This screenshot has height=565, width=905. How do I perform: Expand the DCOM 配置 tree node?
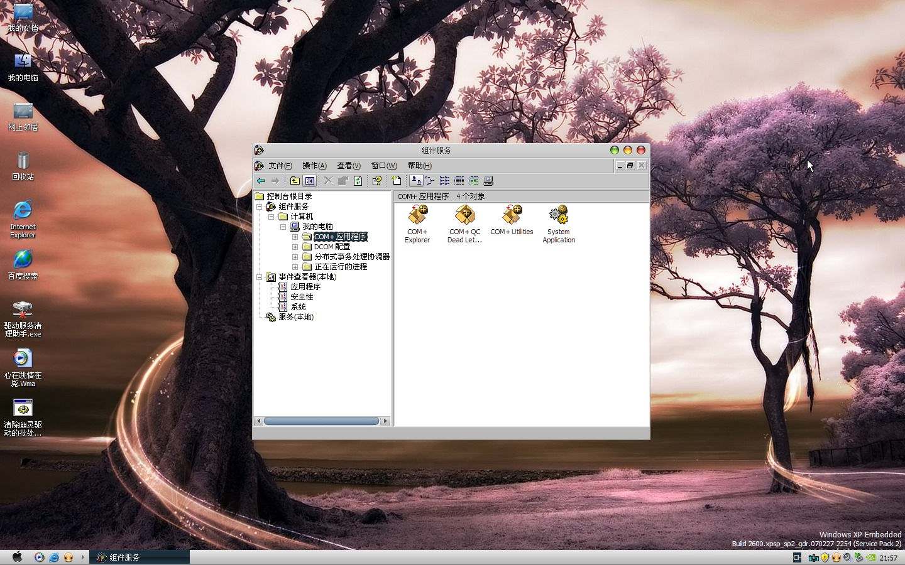tap(295, 247)
